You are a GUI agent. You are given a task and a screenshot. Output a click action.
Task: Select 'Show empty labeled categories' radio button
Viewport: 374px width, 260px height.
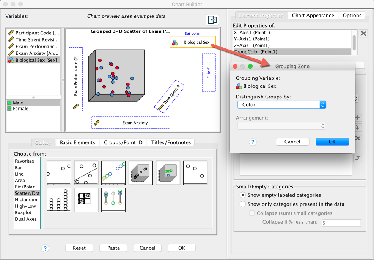pyautogui.click(x=243, y=195)
